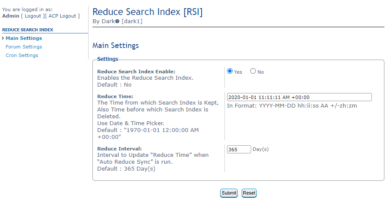Click the Logout link
The image size is (387, 201).
[33, 16]
